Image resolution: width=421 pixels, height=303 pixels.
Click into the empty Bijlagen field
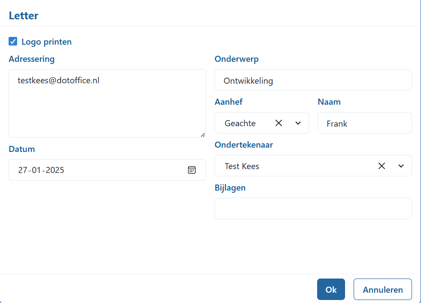313,209
